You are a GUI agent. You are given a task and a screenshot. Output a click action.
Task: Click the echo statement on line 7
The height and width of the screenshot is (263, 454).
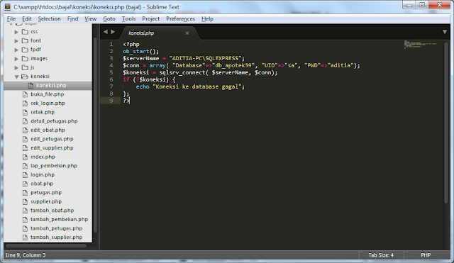click(143, 86)
